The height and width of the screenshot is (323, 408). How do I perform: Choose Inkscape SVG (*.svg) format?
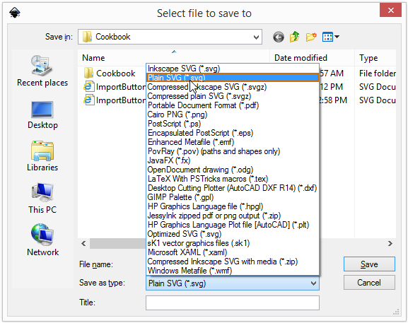[x=233, y=69]
